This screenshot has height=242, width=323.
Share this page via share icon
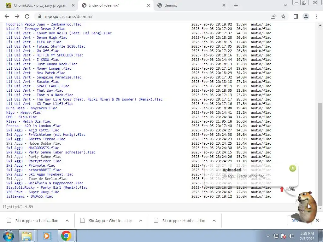click(273, 16)
